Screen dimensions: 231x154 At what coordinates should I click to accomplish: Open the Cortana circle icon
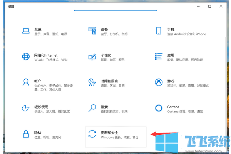(159, 108)
